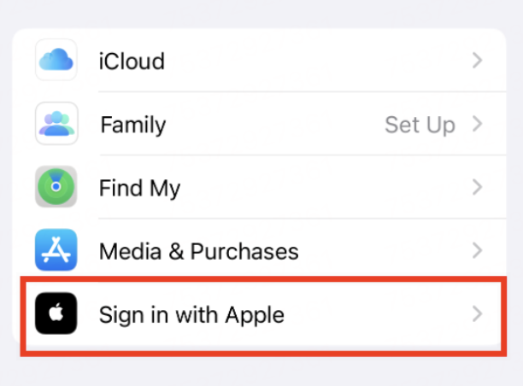Select the iCloud text label
The height and width of the screenshot is (386, 523).
132,61
